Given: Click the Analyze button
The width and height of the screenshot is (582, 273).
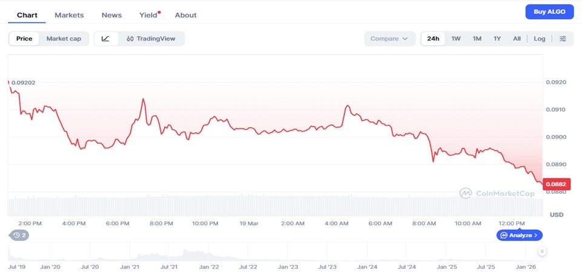Looking at the screenshot, I should (x=520, y=235).
